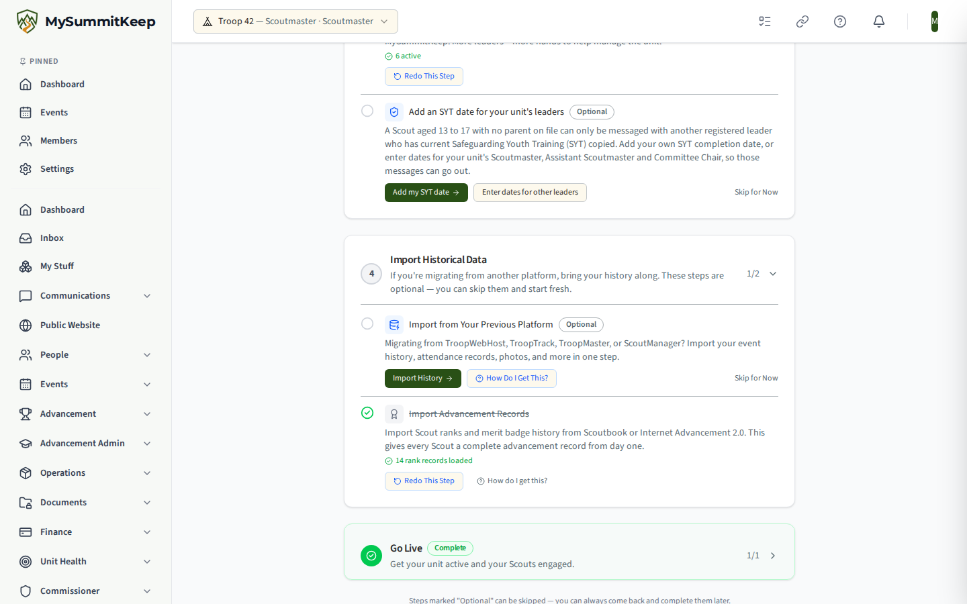Open the help question mark icon
Image resolution: width=967 pixels, height=604 pixels.
pos(840,21)
